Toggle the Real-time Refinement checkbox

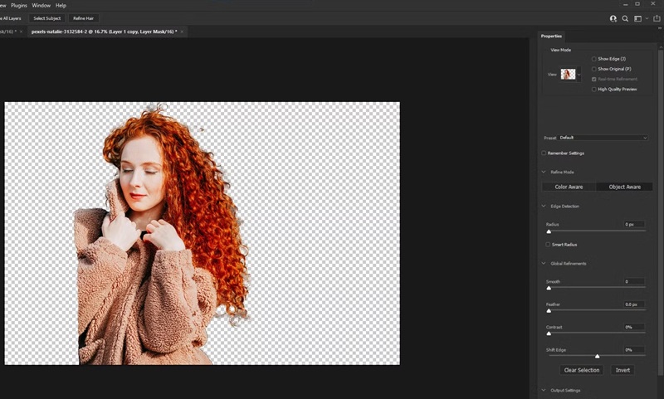(x=593, y=79)
